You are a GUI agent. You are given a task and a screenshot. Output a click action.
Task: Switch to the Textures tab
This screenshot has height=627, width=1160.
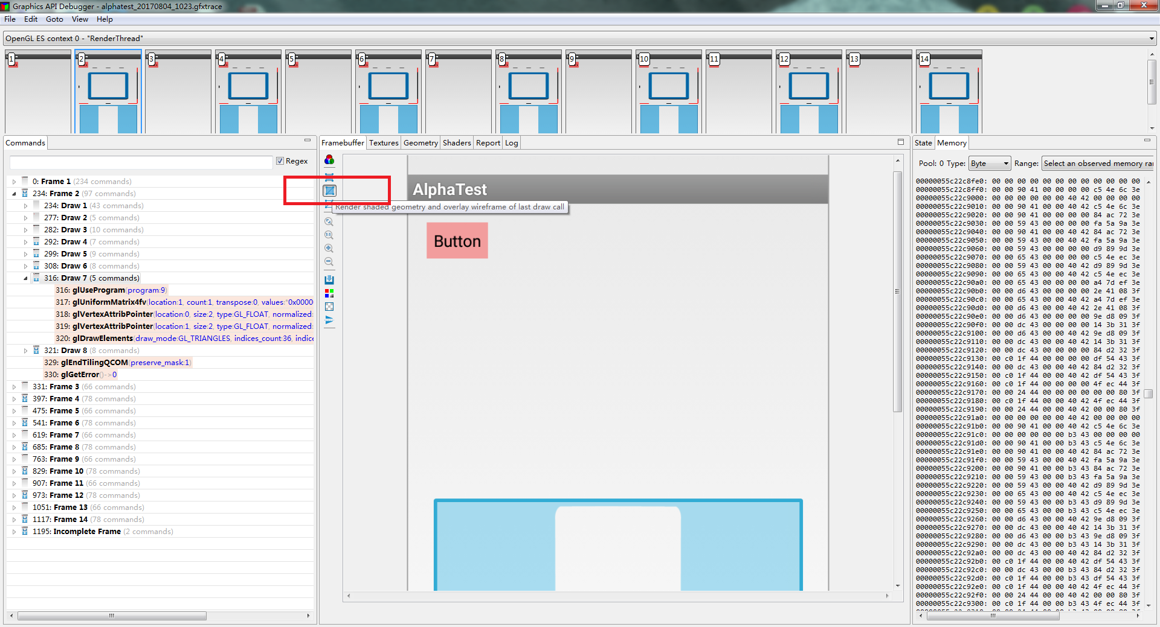pyautogui.click(x=383, y=142)
